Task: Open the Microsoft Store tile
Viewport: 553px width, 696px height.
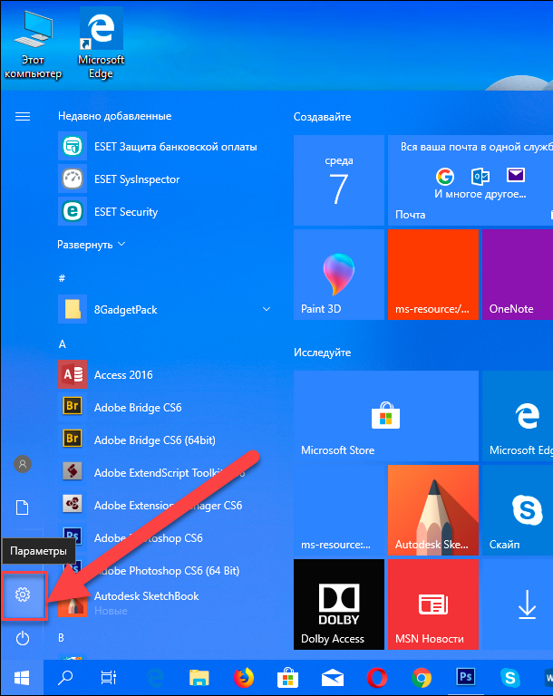Action: pyautogui.click(x=386, y=416)
